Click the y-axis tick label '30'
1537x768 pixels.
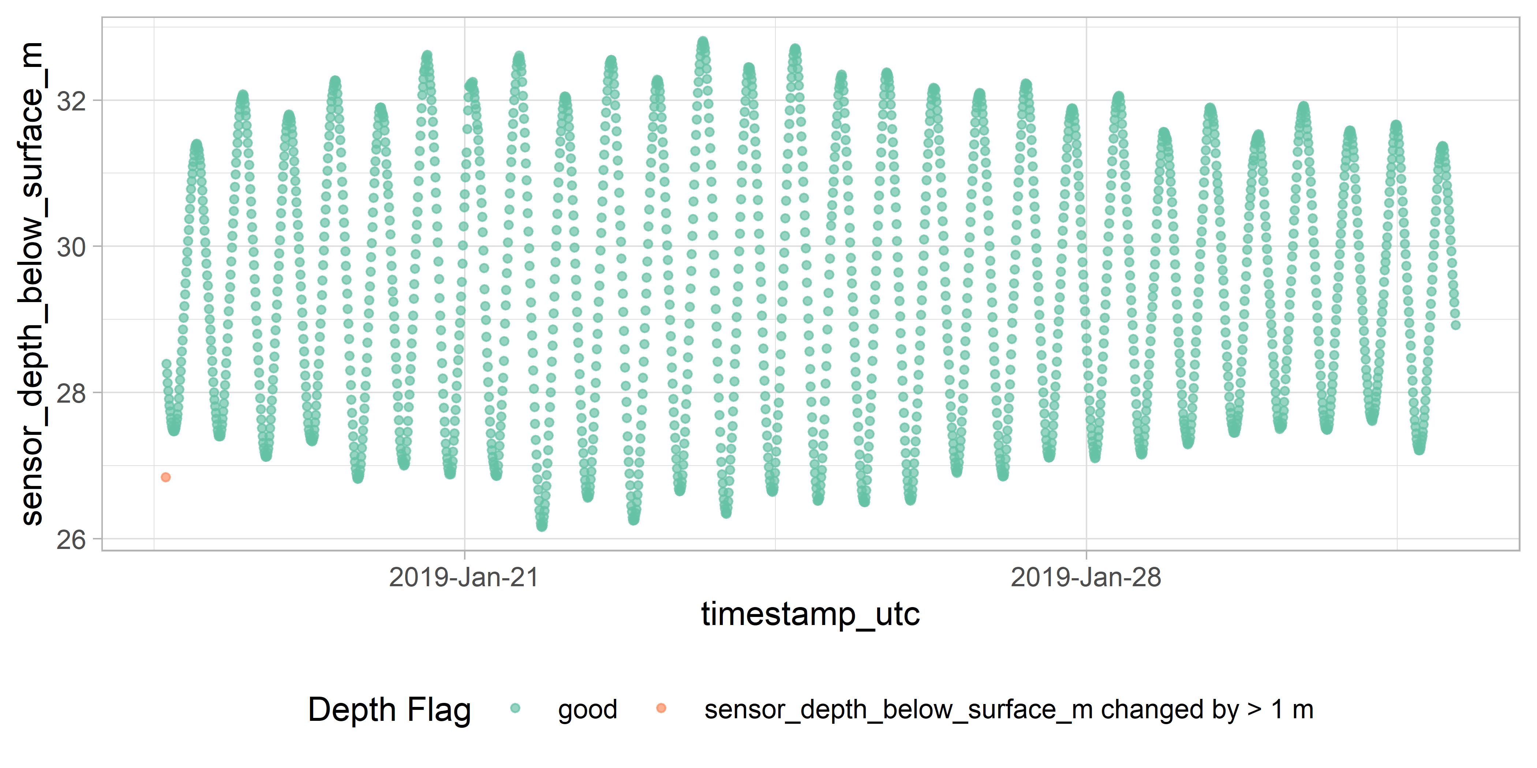72,246
